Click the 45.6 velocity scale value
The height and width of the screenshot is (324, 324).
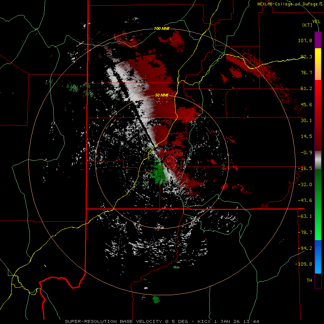coord(306,104)
